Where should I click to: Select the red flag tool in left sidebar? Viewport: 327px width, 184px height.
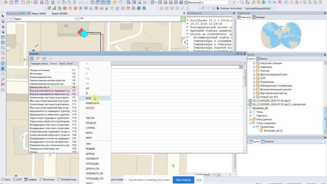click(x=3, y=84)
